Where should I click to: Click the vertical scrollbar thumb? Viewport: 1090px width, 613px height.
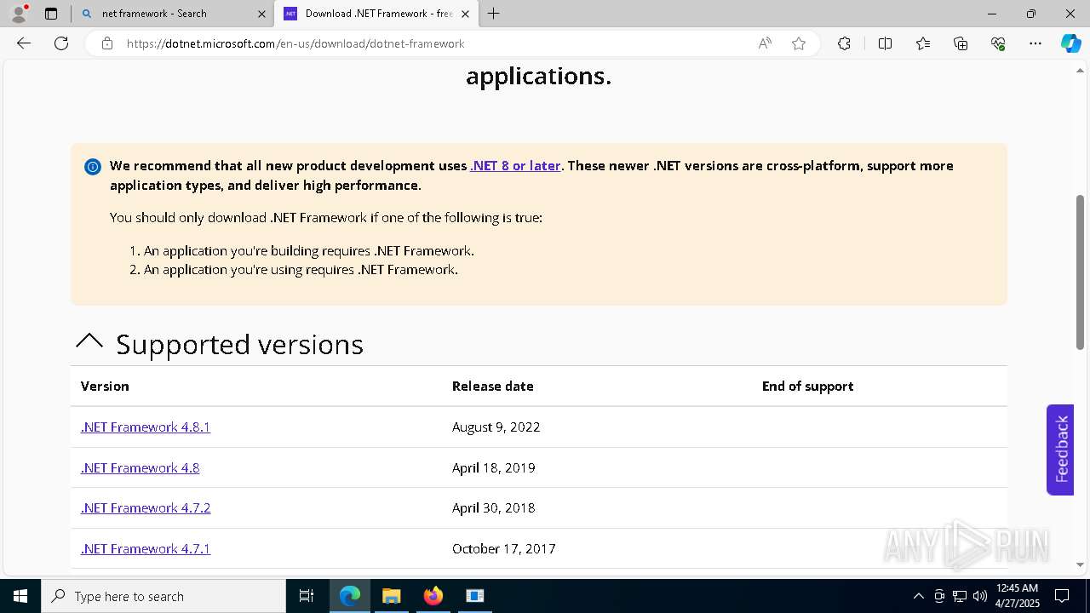(1081, 272)
